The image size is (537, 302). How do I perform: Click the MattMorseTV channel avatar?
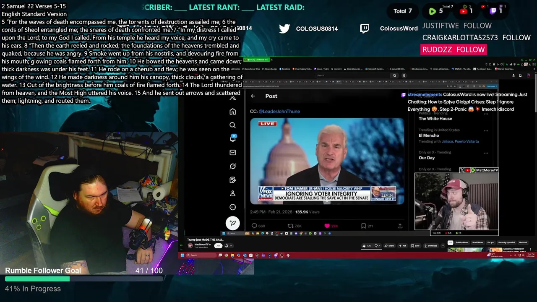[x=190, y=246]
